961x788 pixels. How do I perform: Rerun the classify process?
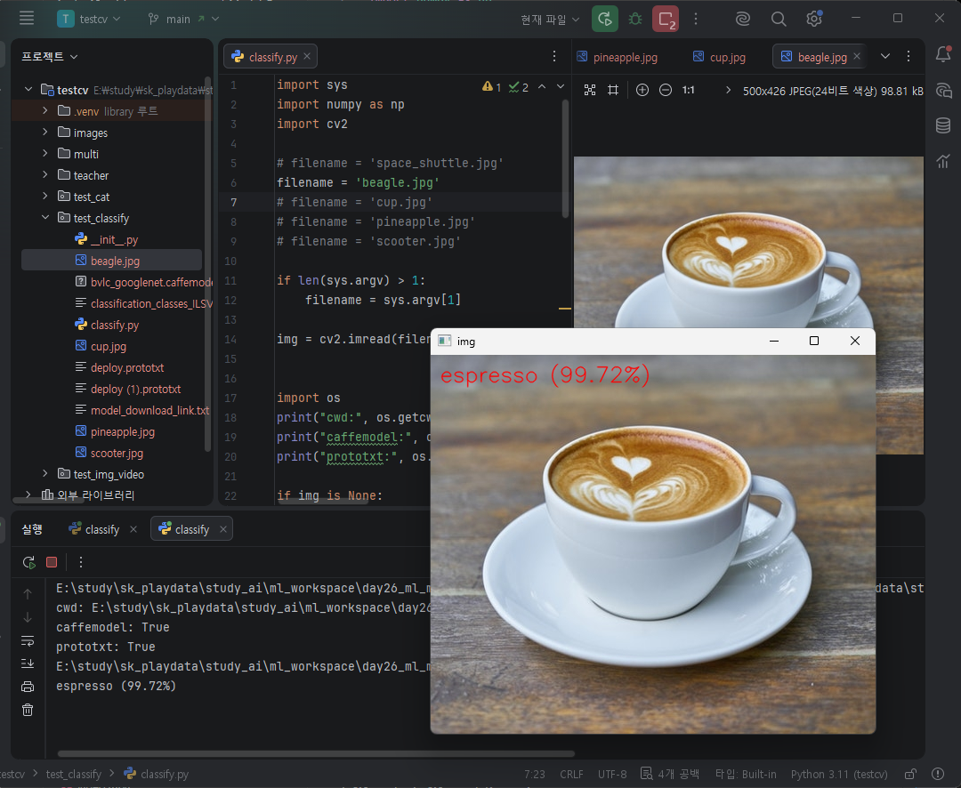[28, 562]
